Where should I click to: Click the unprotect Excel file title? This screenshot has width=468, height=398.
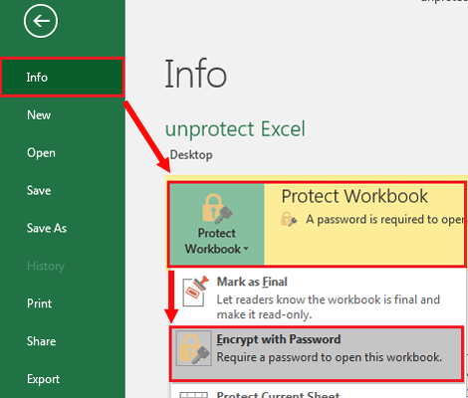(235, 129)
